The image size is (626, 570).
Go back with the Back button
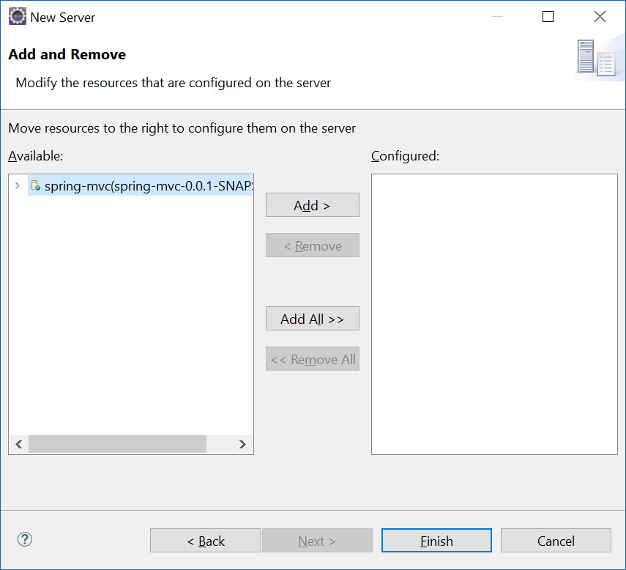click(x=204, y=540)
